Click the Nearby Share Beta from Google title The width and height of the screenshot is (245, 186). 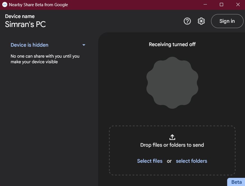point(38,5)
